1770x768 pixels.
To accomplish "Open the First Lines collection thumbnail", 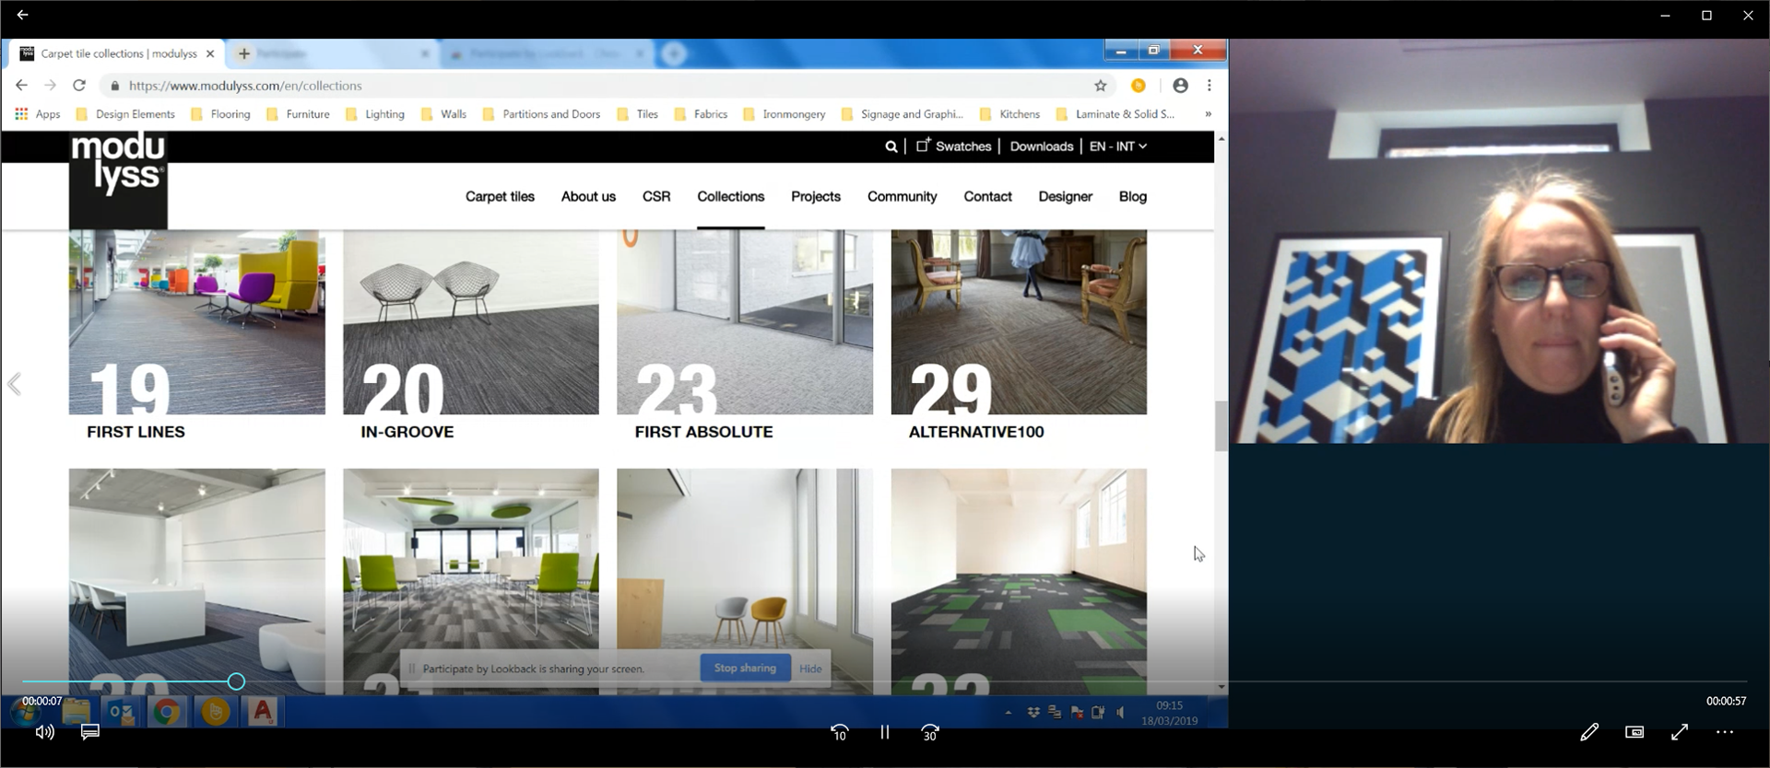I will click(197, 322).
